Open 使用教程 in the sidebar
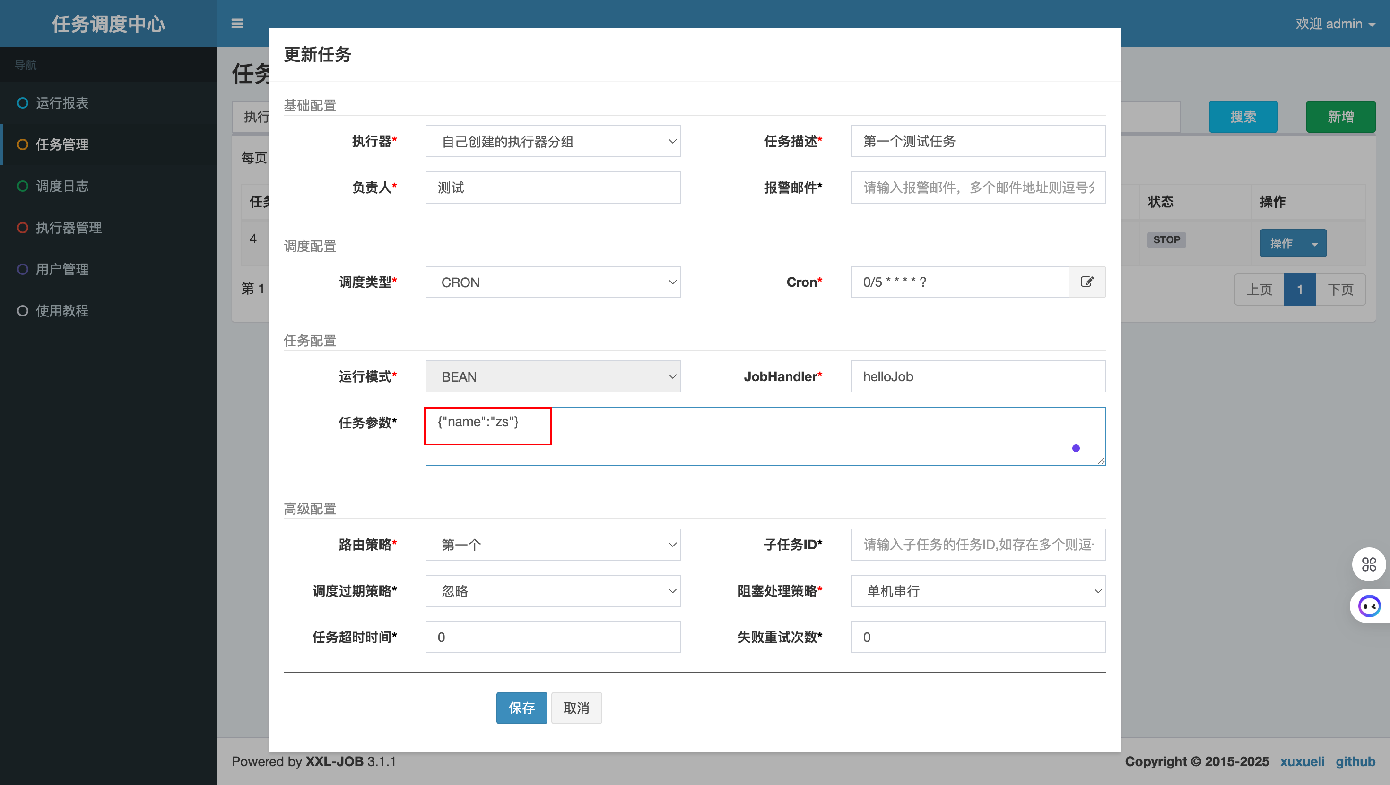 click(x=108, y=310)
